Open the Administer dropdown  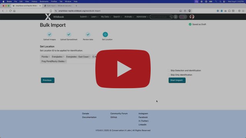pos(142,17)
